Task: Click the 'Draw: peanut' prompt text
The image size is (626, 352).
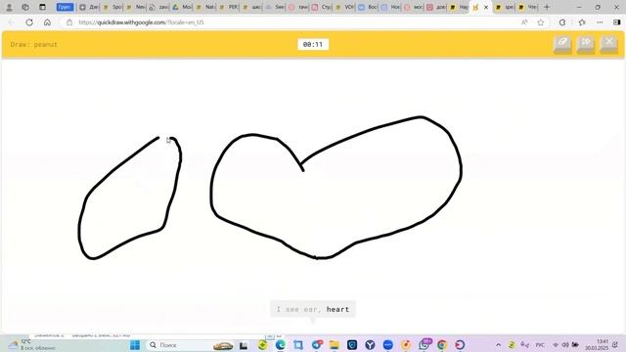Action: [34, 44]
